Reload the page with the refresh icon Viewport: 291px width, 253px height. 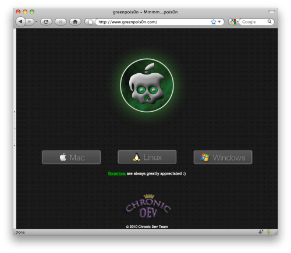46,22
